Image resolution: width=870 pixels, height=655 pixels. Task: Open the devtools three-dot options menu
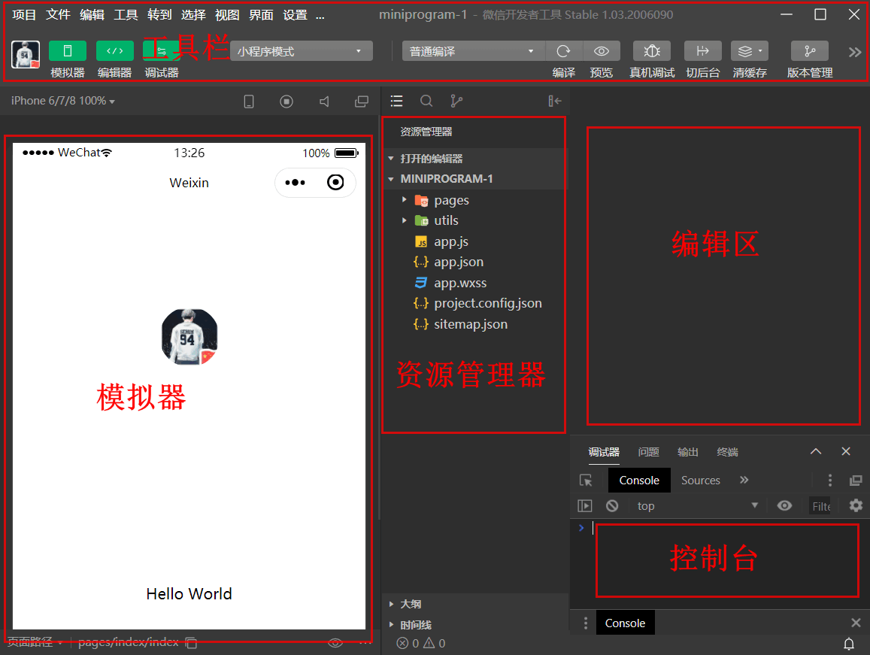(829, 480)
